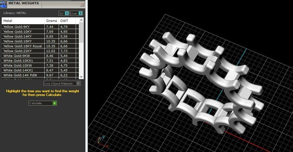
Task: Close the Metal Weights panel
Action: point(82,5)
